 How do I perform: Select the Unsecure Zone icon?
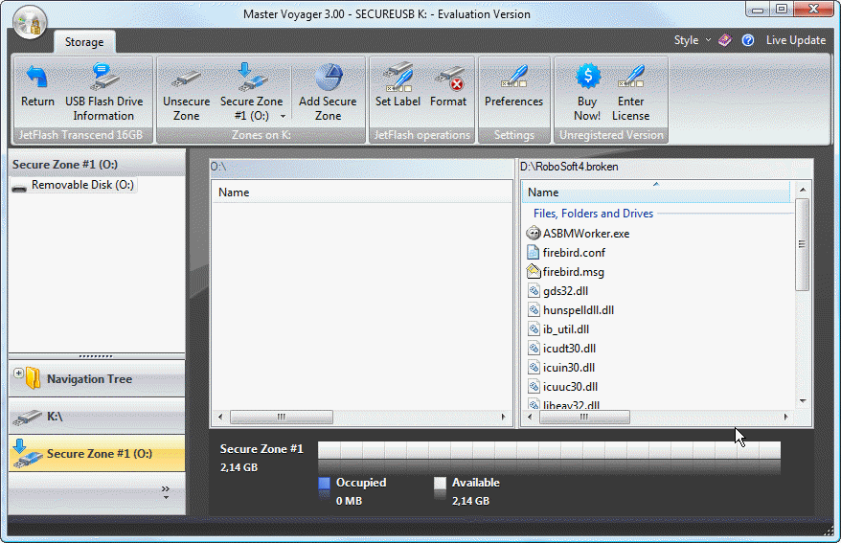pos(186,79)
